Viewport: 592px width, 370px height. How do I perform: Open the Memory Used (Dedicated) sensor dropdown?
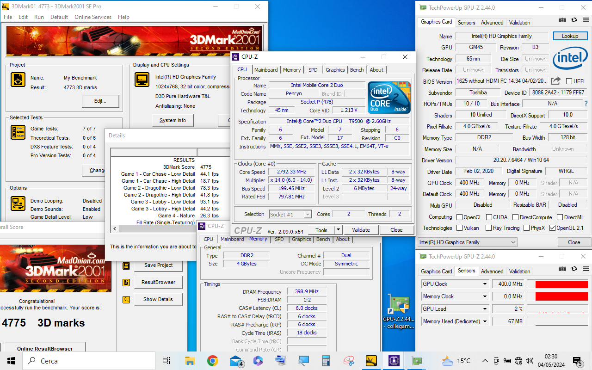(485, 321)
